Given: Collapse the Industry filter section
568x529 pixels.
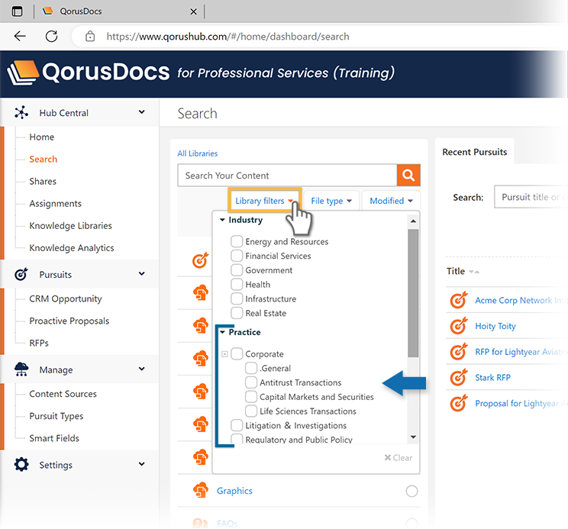Looking at the screenshot, I should click(222, 220).
